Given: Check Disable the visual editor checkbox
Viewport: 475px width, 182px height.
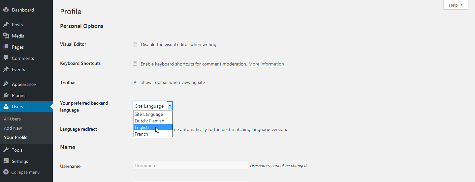Looking at the screenshot, I should [x=135, y=44].
